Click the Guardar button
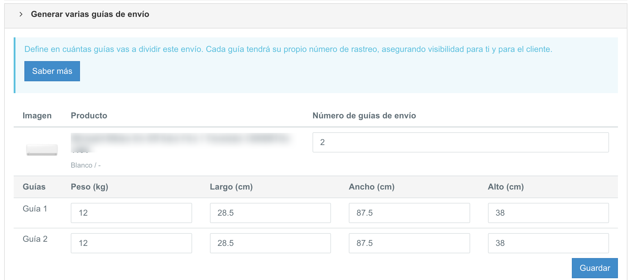 pyautogui.click(x=594, y=268)
